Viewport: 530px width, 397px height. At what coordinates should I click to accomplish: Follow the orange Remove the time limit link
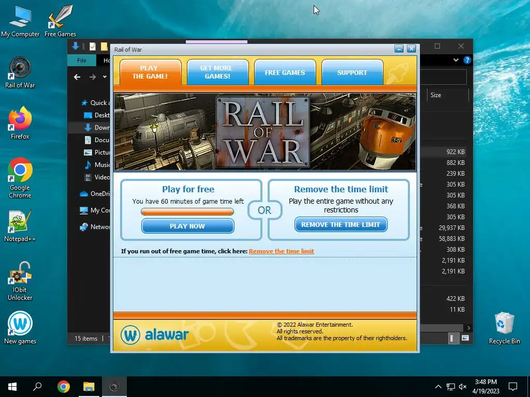[x=282, y=251]
